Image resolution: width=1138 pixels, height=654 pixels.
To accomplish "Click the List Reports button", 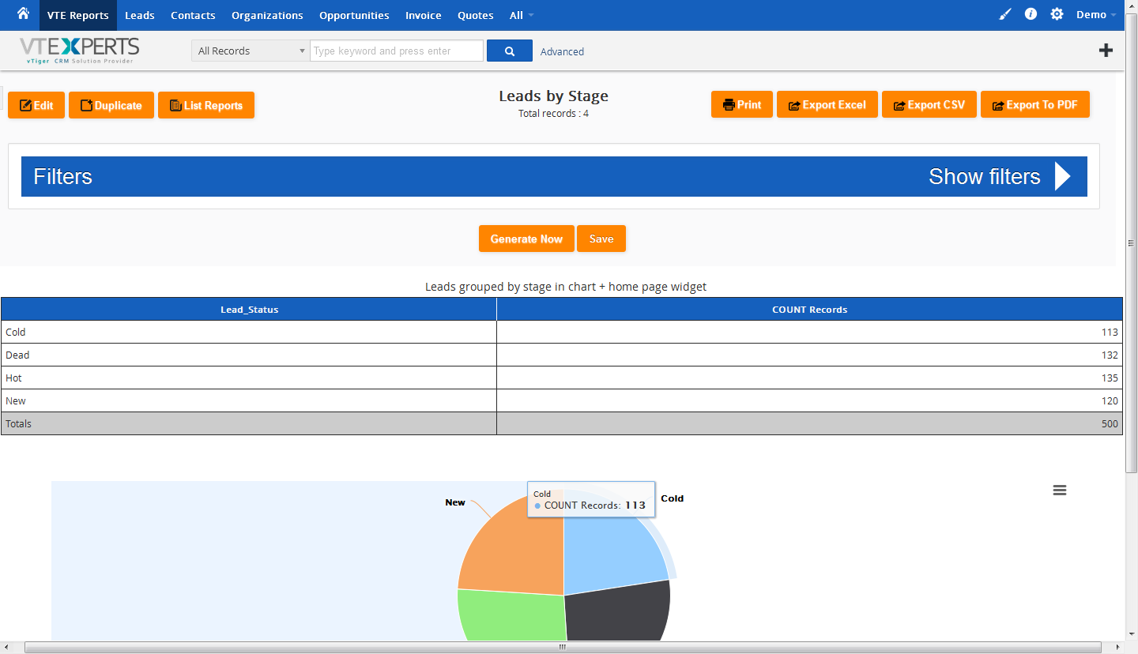I will pyautogui.click(x=206, y=105).
